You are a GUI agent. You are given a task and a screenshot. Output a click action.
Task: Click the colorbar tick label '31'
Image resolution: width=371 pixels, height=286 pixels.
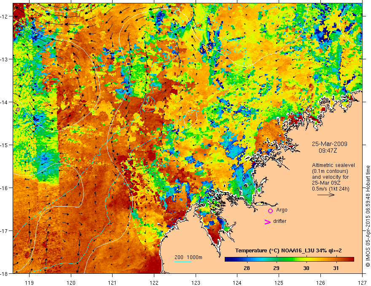tap(336, 268)
